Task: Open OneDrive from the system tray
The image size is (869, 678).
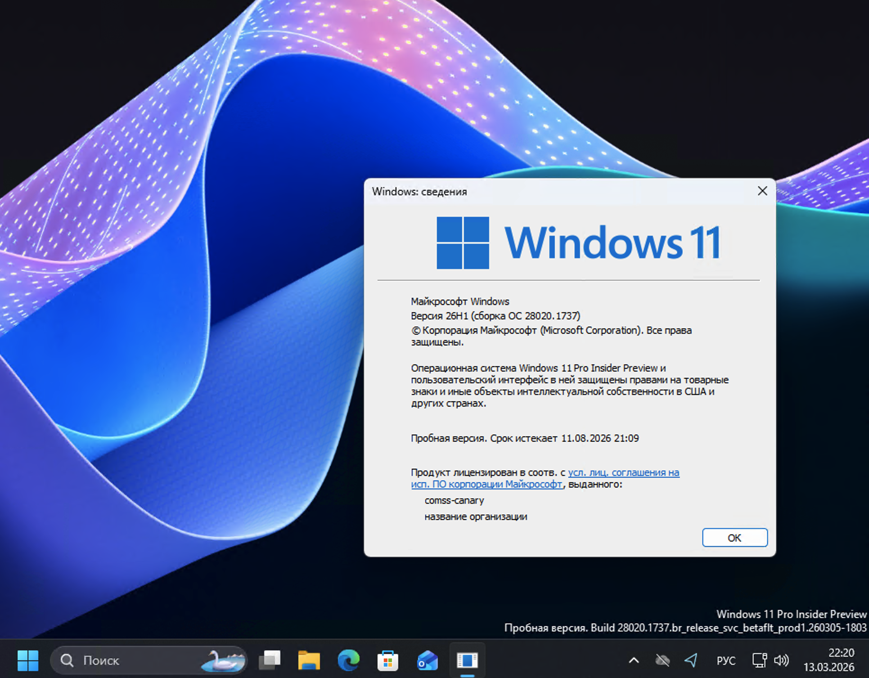Action: 662,660
